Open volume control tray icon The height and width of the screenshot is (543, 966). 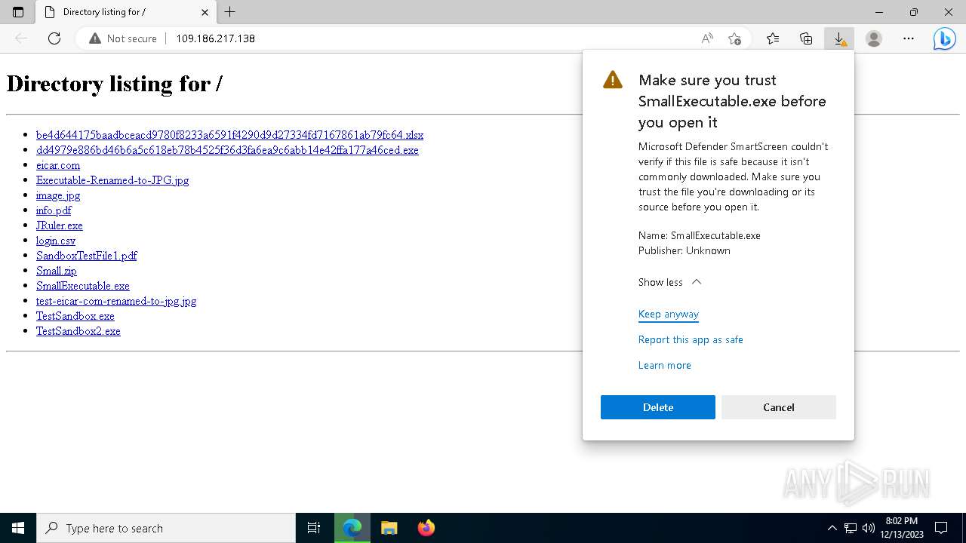(x=869, y=528)
